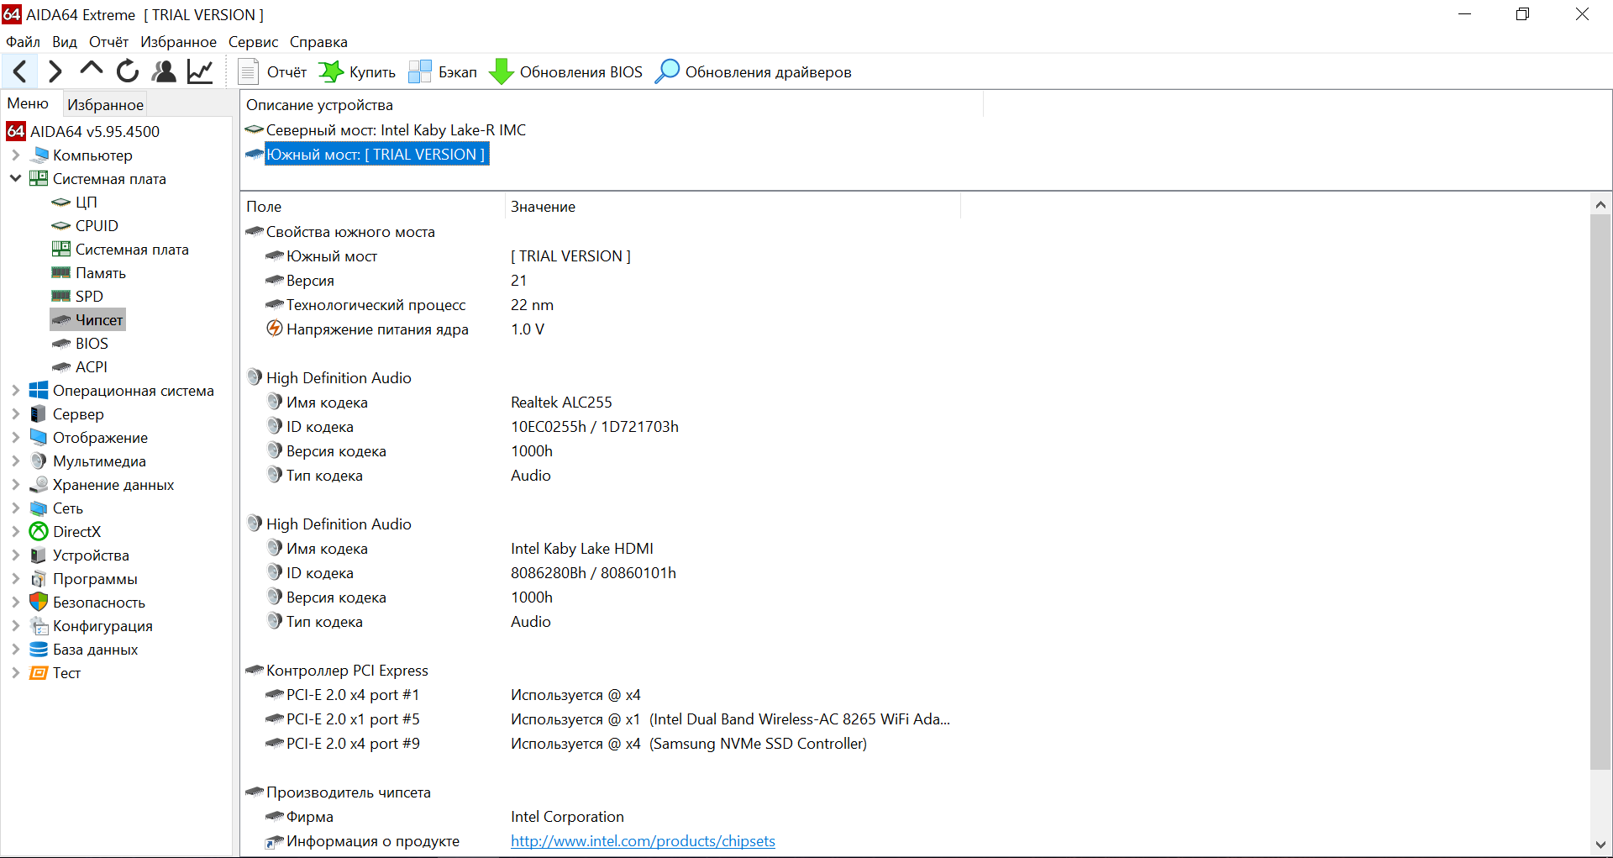Click the scrollbar down arrow
The height and width of the screenshot is (858, 1613).
coord(1600,845)
